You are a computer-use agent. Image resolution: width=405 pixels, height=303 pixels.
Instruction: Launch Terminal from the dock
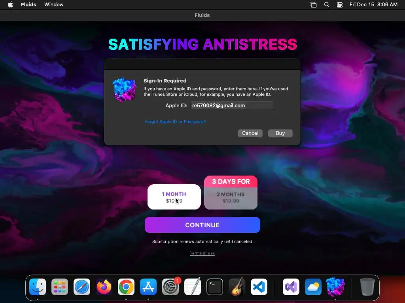coord(215,286)
